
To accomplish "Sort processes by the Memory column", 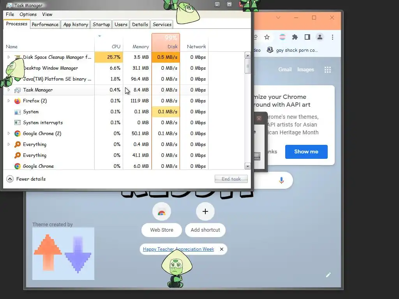I will tap(138, 43).
